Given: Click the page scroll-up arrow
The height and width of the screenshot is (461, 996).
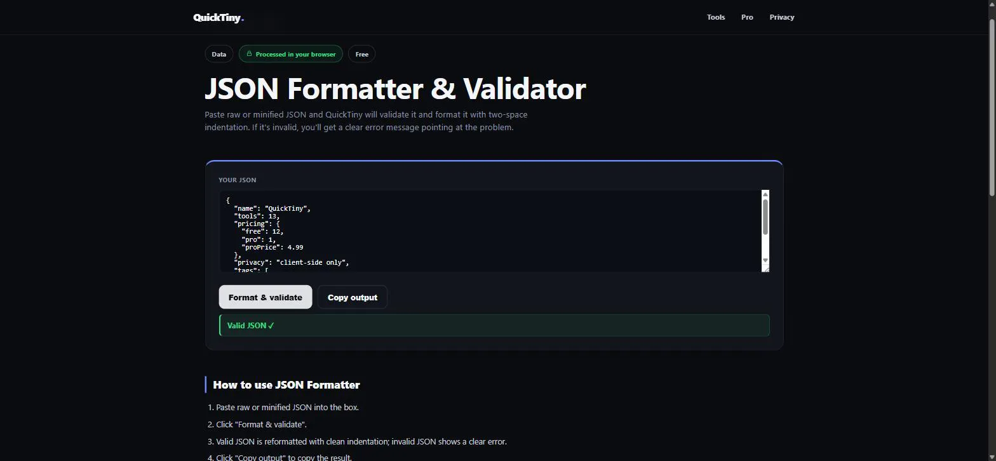Looking at the screenshot, I should (x=991, y=5).
